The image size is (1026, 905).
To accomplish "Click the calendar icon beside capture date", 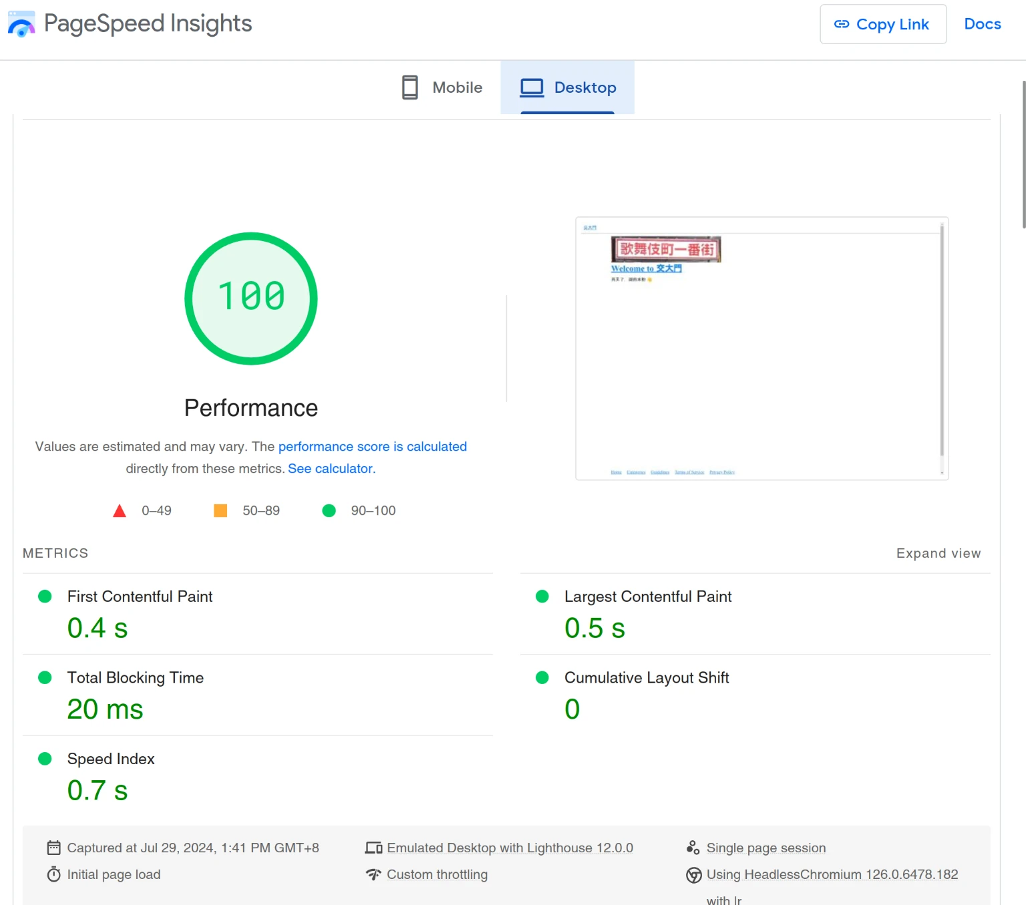I will [54, 848].
